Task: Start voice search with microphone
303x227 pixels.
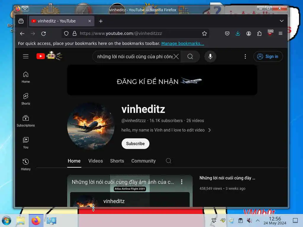Action: [x=210, y=56]
